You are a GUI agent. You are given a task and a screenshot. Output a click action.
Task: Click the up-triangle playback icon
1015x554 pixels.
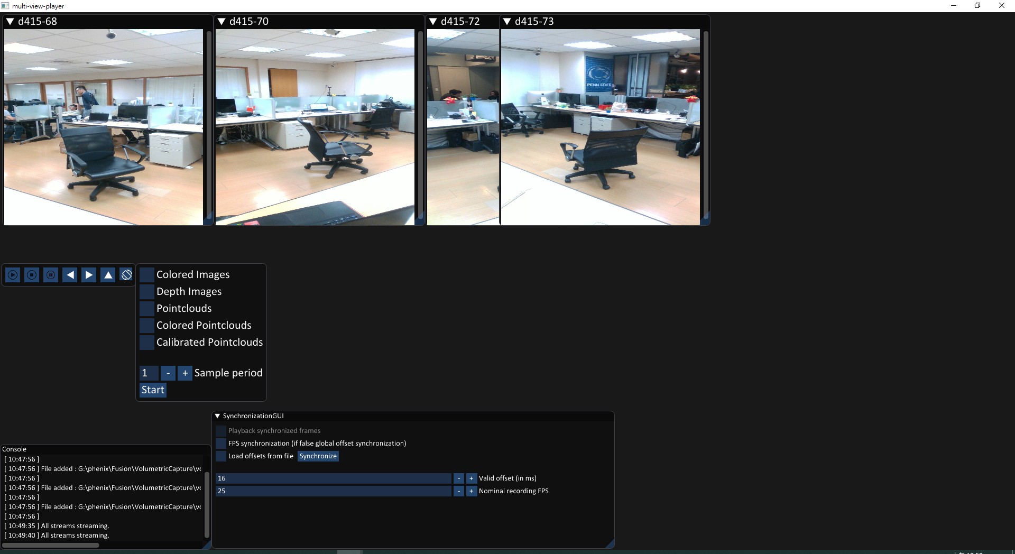[x=107, y=275]
